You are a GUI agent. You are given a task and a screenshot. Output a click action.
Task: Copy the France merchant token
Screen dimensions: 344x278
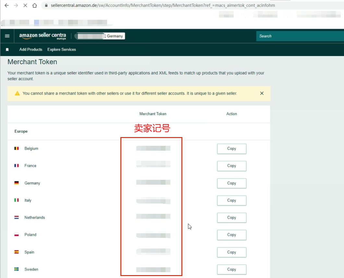coord(232,166)
